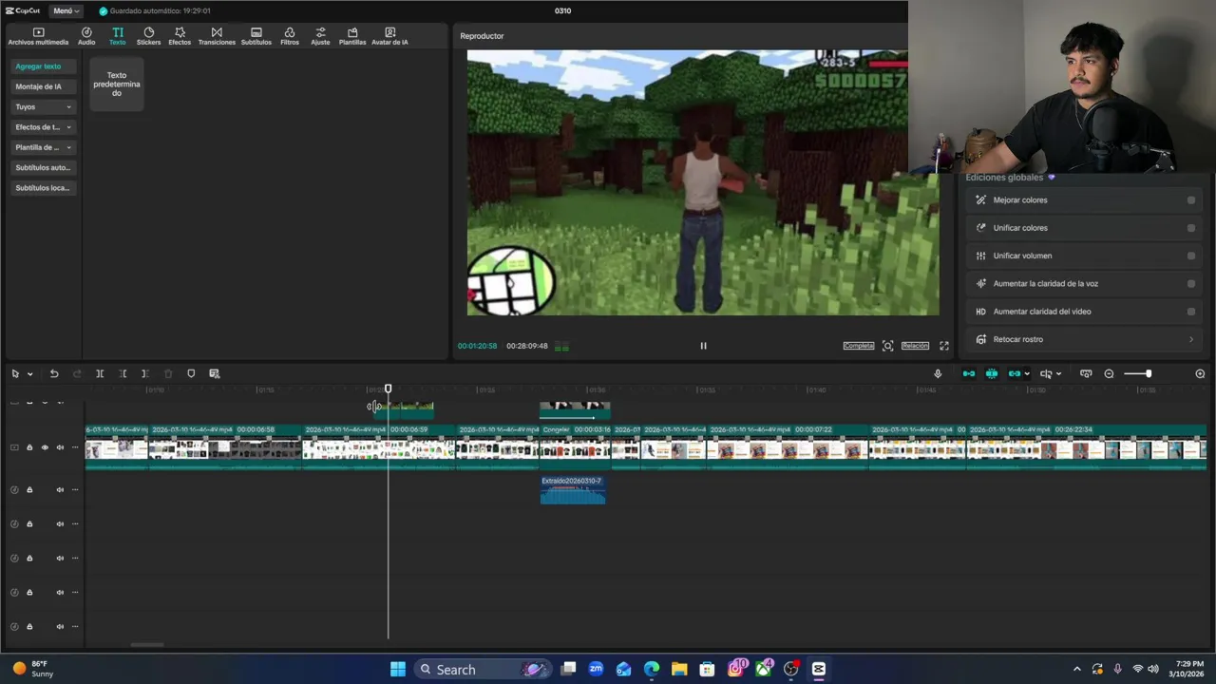Image resolution: width=1216 pixels, height=684 pixels.
Task: Open the linkage options dropdown arrow
Action: [x=1027, y=374]
